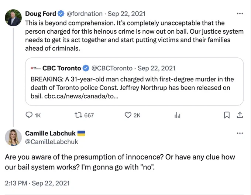Like the tweet with 2K hearts
This screenshot has width=251, height=195.
128,115
